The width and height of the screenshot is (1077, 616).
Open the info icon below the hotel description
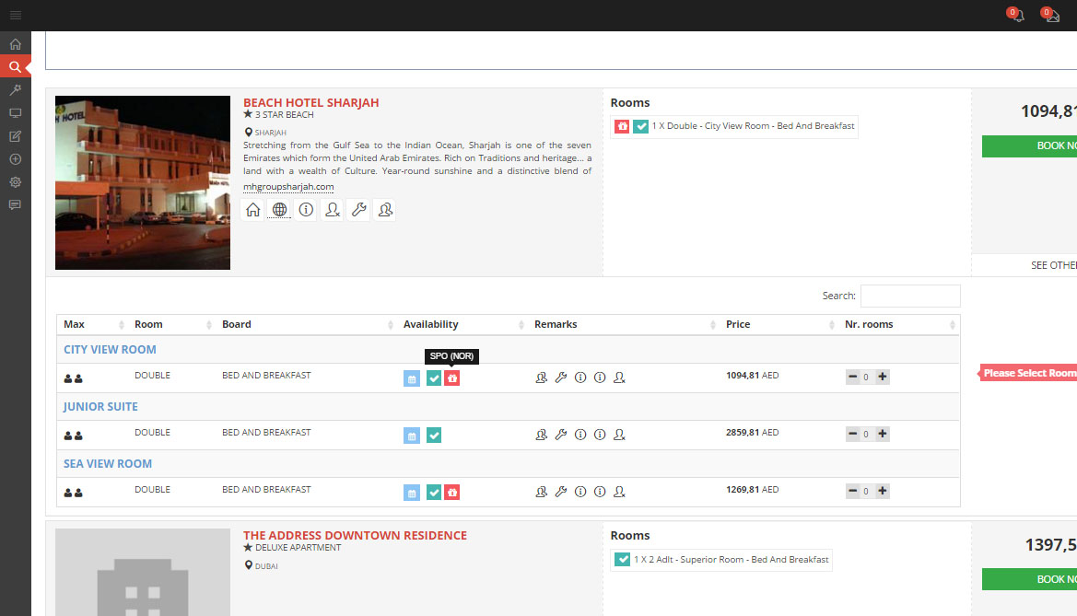(x=306, y=210)
